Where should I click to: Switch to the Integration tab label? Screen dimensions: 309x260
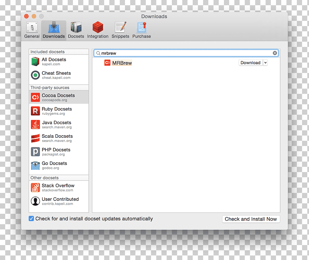pos(98,36)
